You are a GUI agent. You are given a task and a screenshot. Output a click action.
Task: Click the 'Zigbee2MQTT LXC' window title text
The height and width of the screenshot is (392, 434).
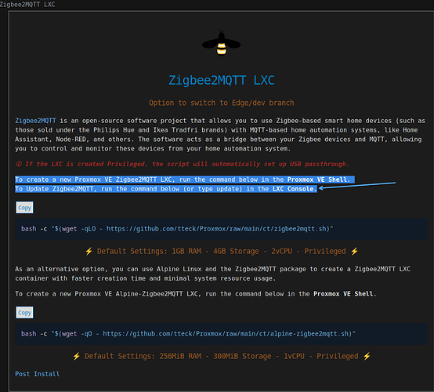(x=27, y=5)
